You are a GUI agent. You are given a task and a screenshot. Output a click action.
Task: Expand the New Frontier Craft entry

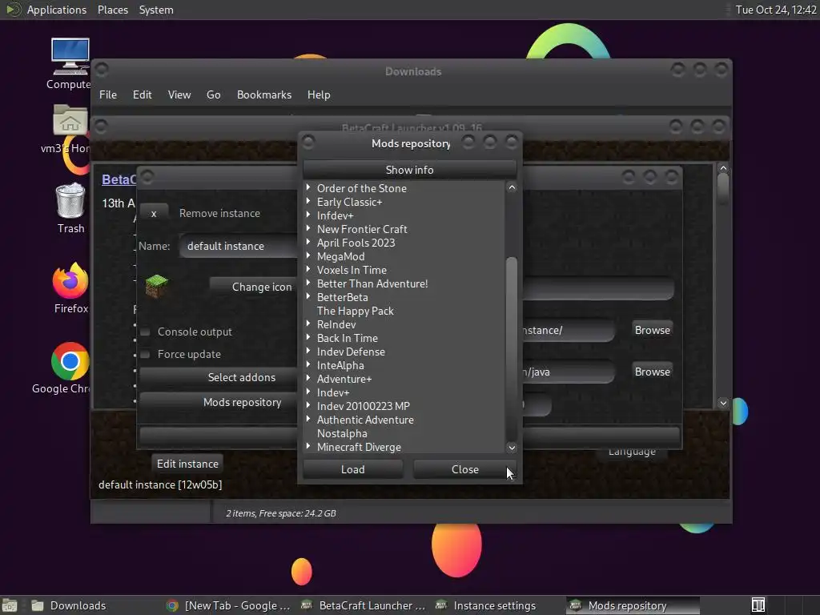[308, 228]
